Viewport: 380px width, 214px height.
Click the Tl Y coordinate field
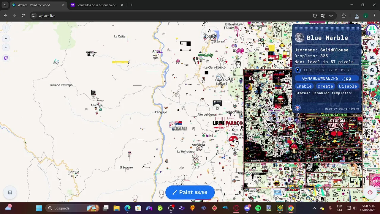320,70
